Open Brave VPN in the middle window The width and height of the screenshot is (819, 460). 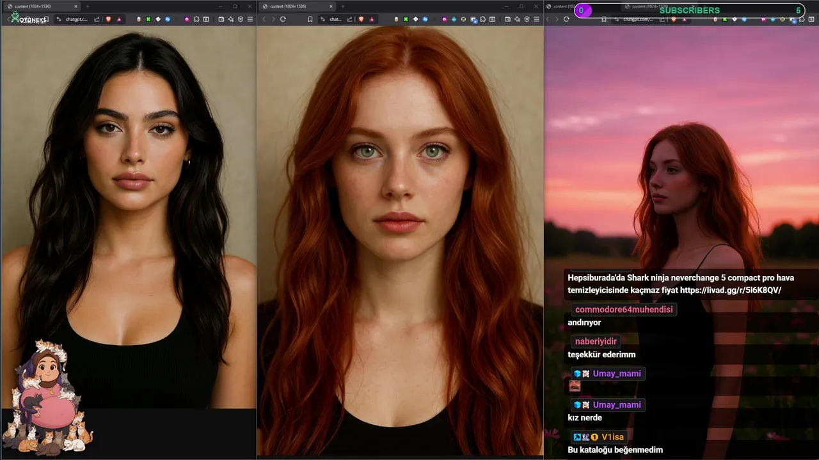point(527,19)
